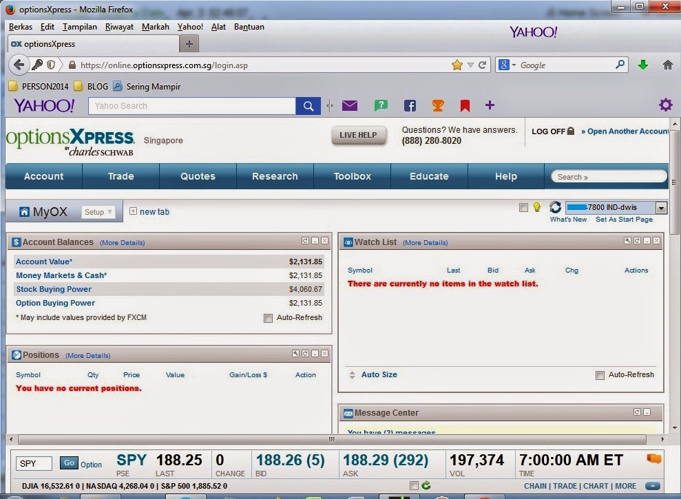This screenshot has height=499, width=681.
Task: Click Open Another Account link
Action: click(625, 131)
